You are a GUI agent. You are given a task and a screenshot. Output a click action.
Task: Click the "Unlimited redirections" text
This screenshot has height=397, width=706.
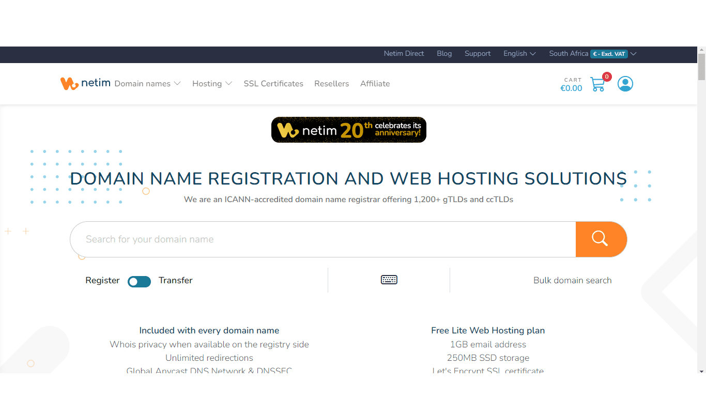pyautogui.click(x=209, y=358)
